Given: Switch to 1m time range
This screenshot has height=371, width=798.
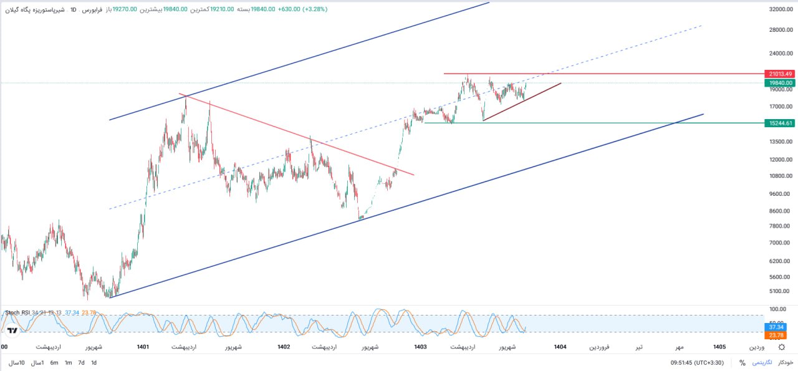Looking at the screenshot, I should tap(68, 362).
